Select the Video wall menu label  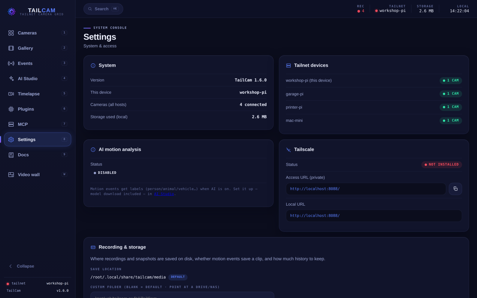pos(29,175)
